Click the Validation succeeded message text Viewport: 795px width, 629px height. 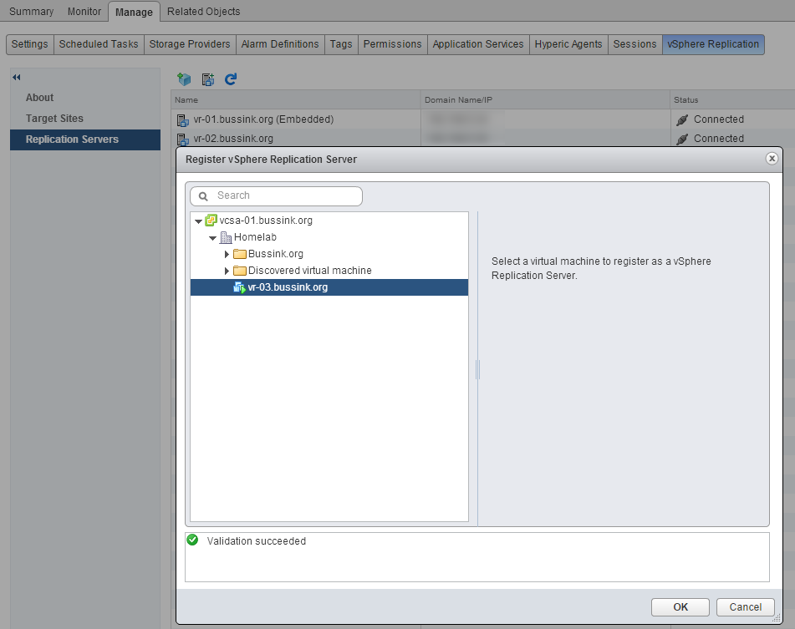[256, 541]
